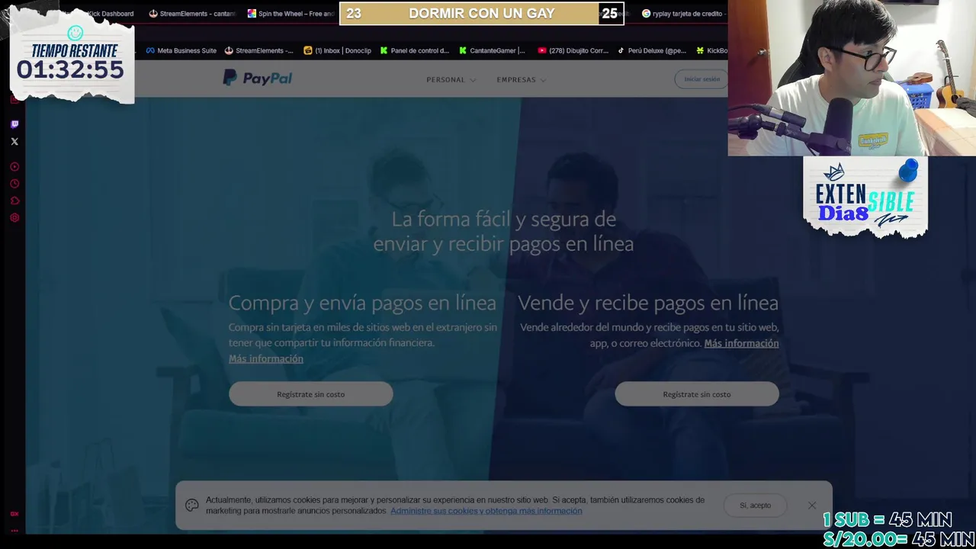
Task: Open the extensions cube sidebar icon
Action: (14, 201)
